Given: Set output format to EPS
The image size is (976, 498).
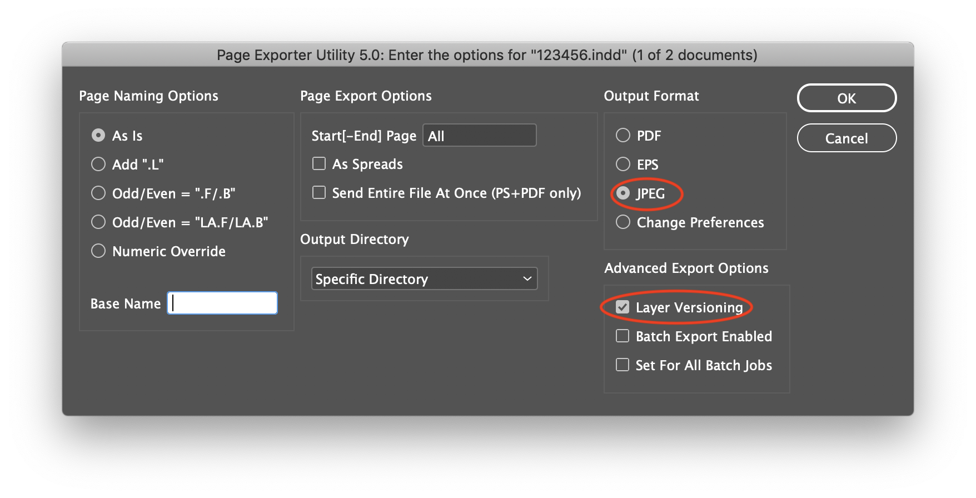Looking at the screenshot, I should click(622, 163).
